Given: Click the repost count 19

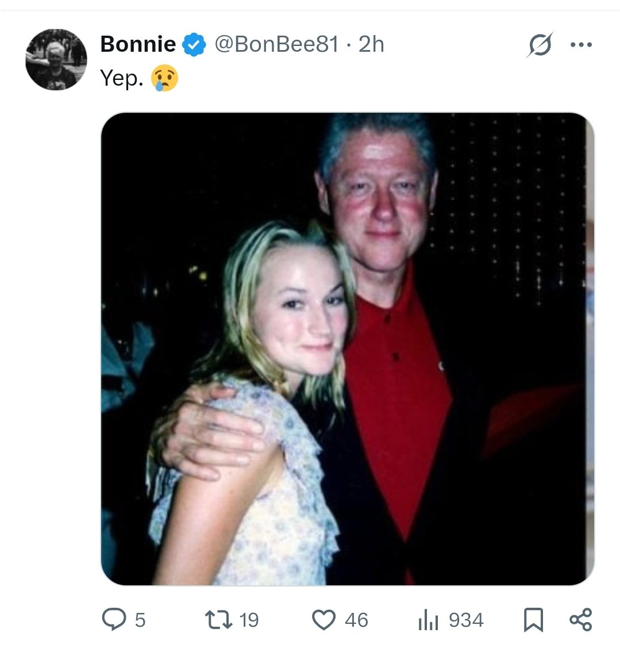Looking at the screenshot, I should pos(249,620).
